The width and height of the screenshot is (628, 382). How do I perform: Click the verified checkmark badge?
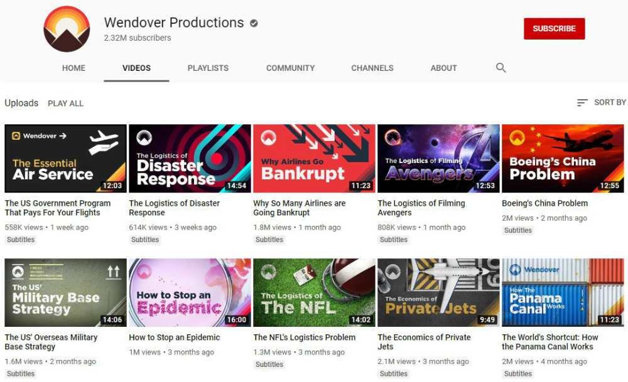pos(254,23)
